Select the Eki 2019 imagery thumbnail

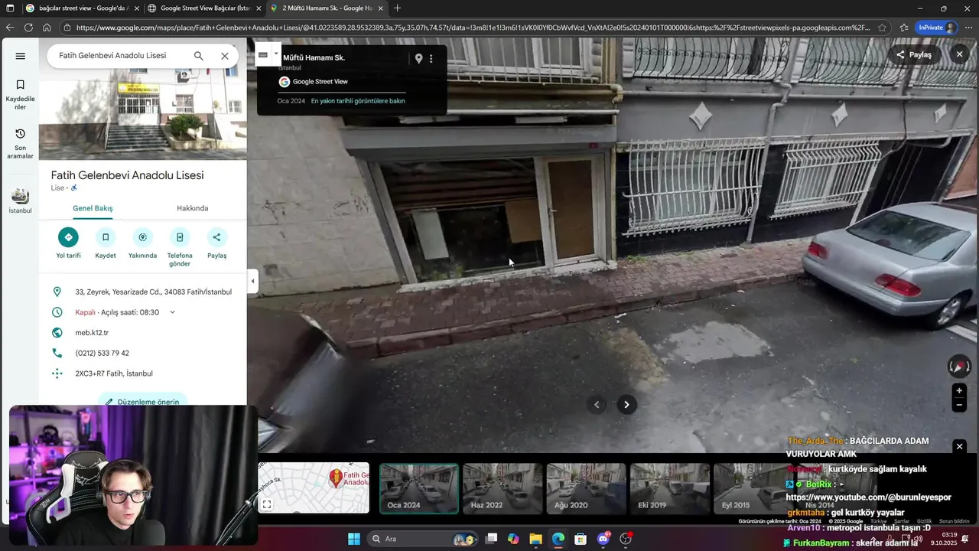click(669, 487)
